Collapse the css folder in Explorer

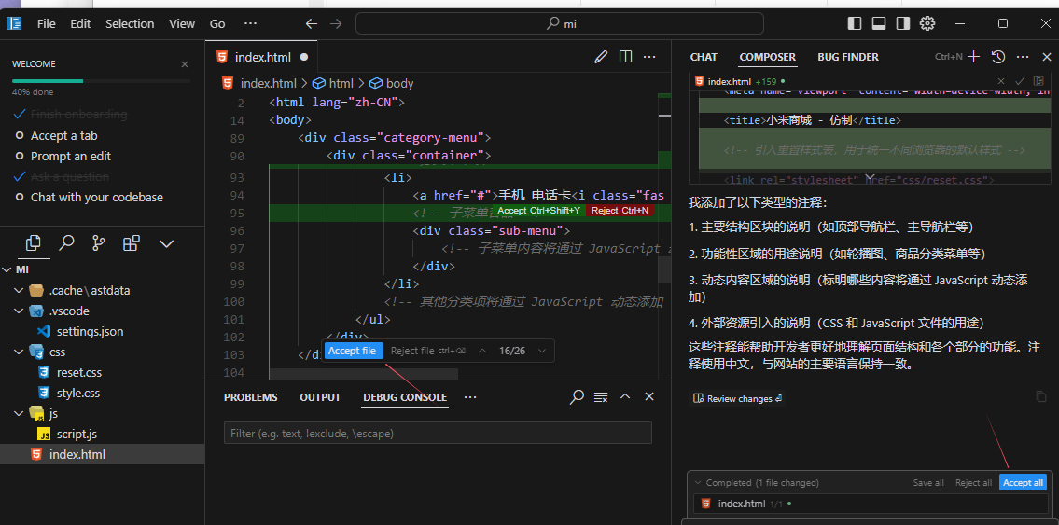[x=20, y=352]
